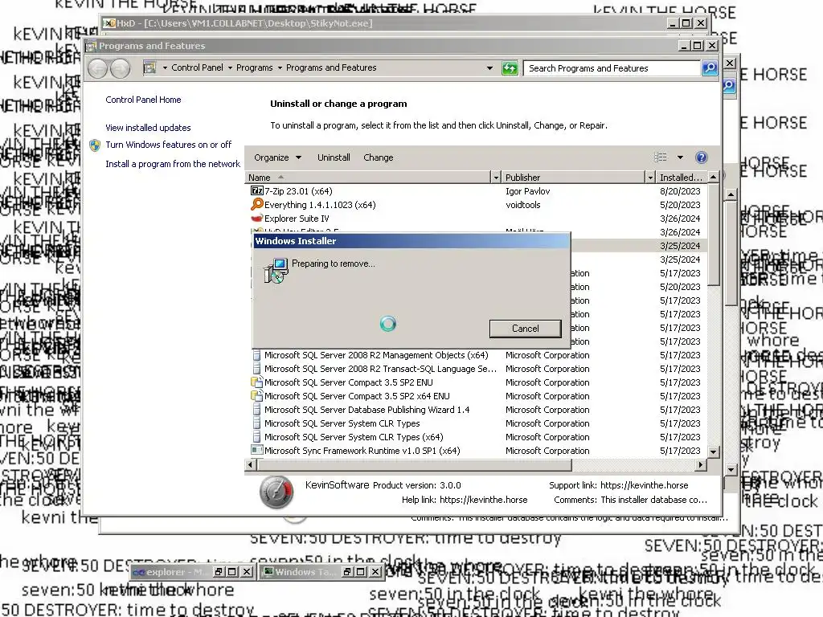823x617 pixels.
Task: Click the KevinSoftware details gauge icon
Action: (x=276, y=492)
